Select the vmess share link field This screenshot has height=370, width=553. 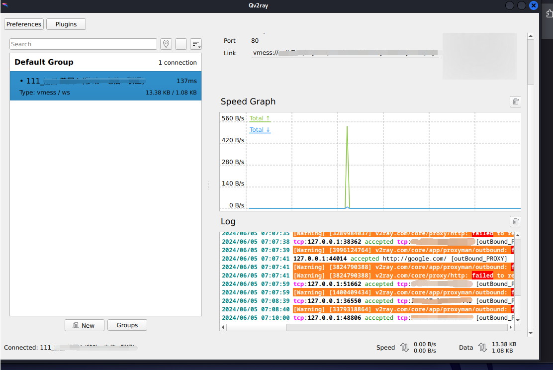[345, 53]
